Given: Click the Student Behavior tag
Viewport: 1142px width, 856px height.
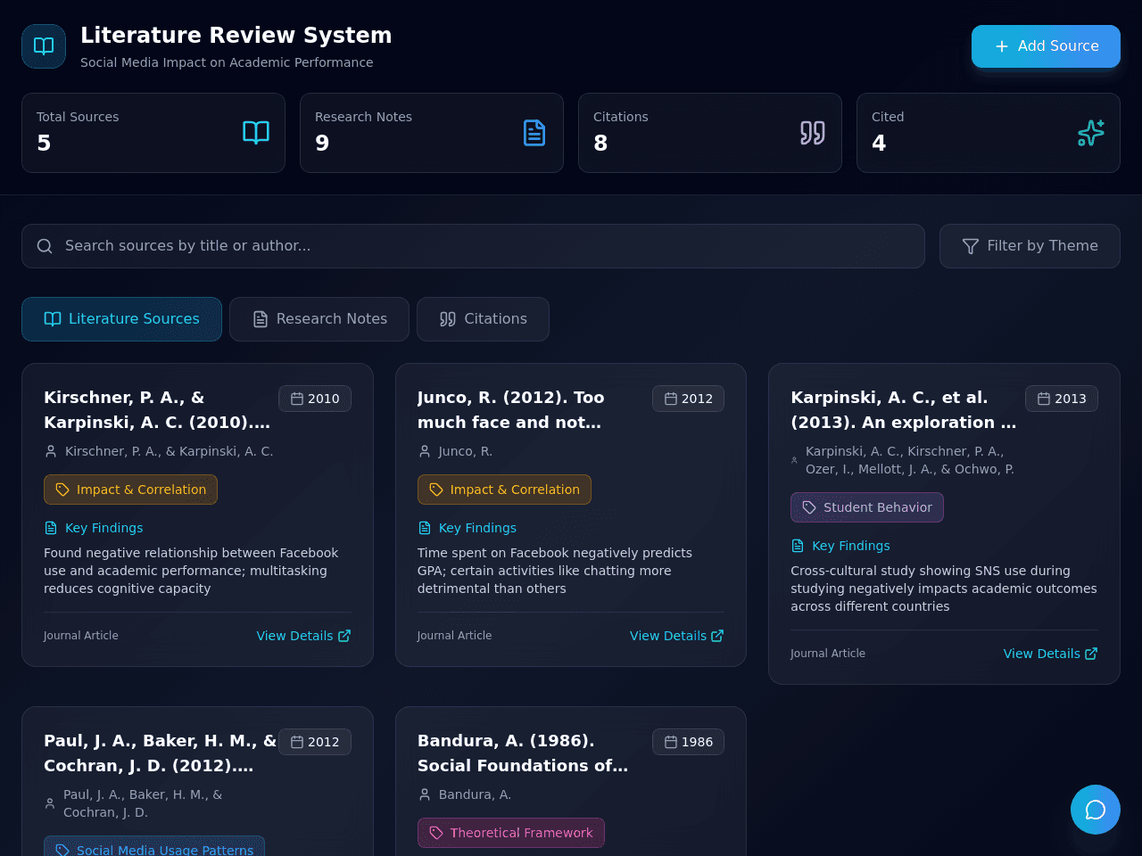Looking at the screenshot, I should (867, 507).
